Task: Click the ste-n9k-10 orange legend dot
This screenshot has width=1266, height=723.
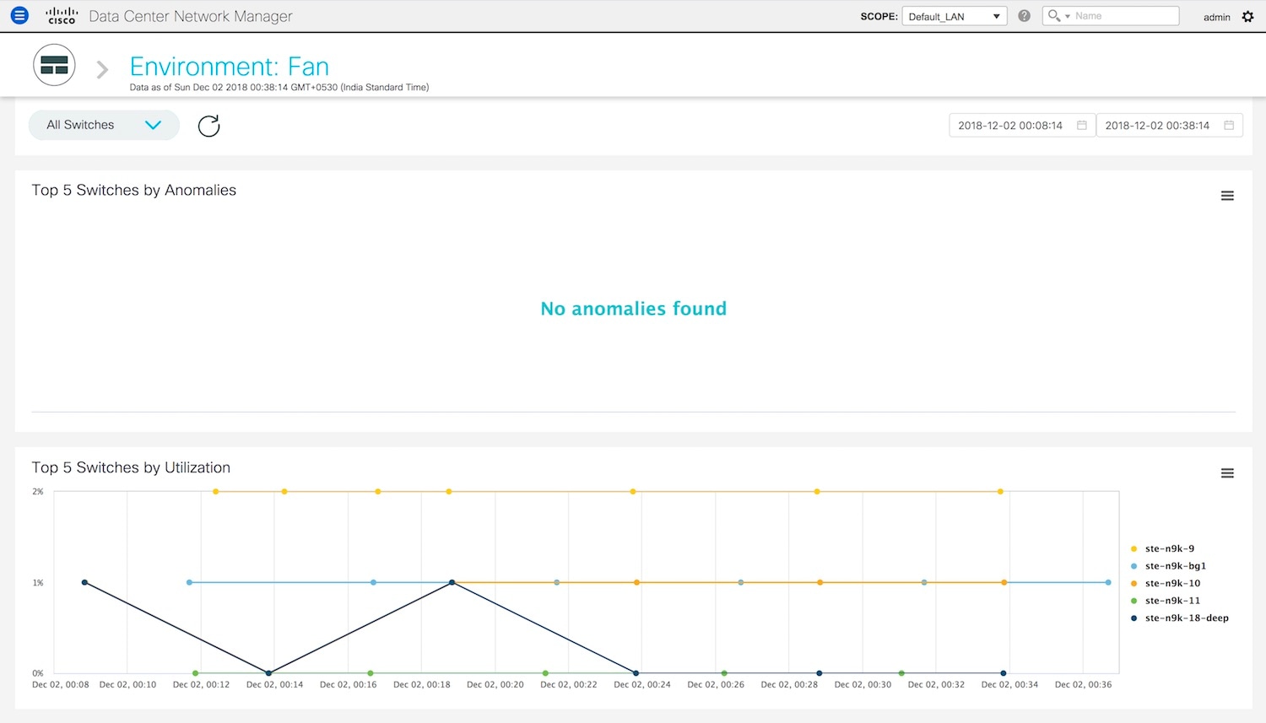Action: pyautogui.click(x=1133, y=584)
